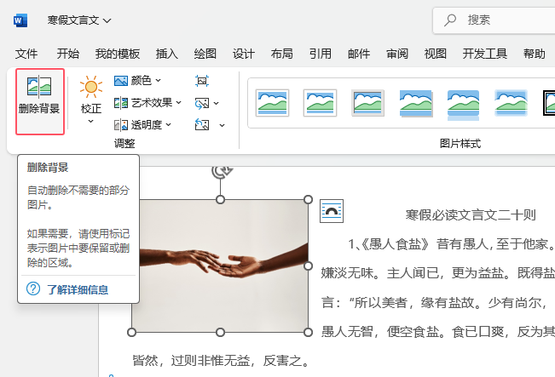Image resolution: width=555 pixels, height=377 pixels.
Task: Click the picture's bottom-middle resize handle
Action: pos(220,332)
